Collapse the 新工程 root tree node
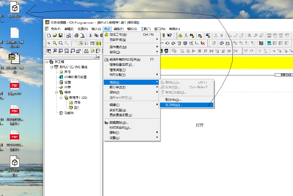Viewport: 293px width, 196px height. (x=46, y=62)
